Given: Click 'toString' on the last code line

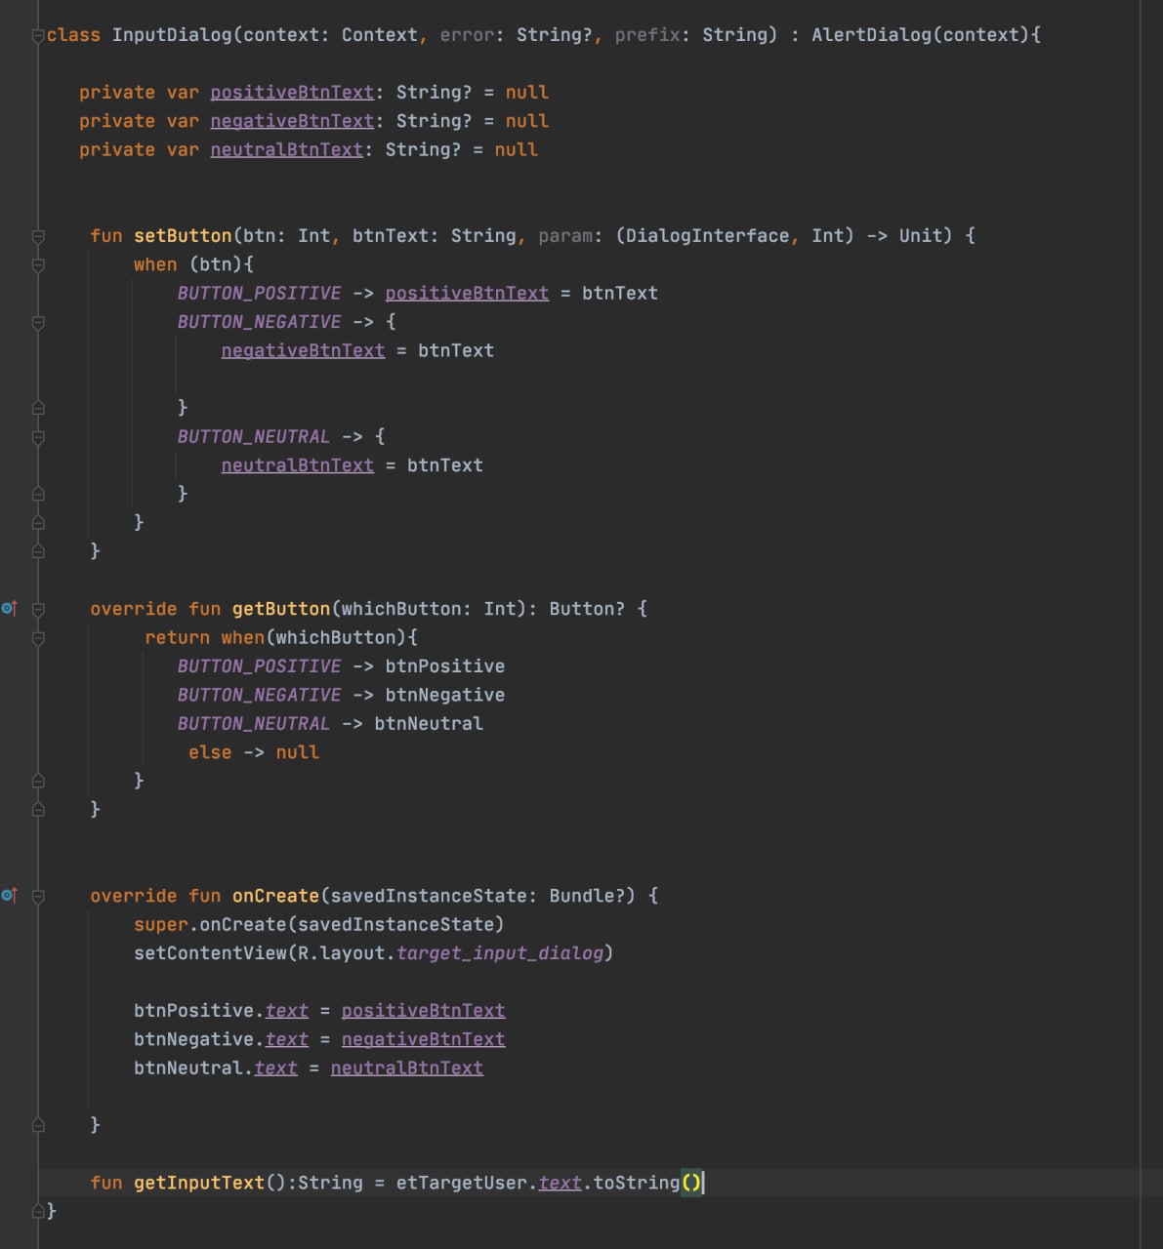Looking at the screenshot, I should (637, 1183).
